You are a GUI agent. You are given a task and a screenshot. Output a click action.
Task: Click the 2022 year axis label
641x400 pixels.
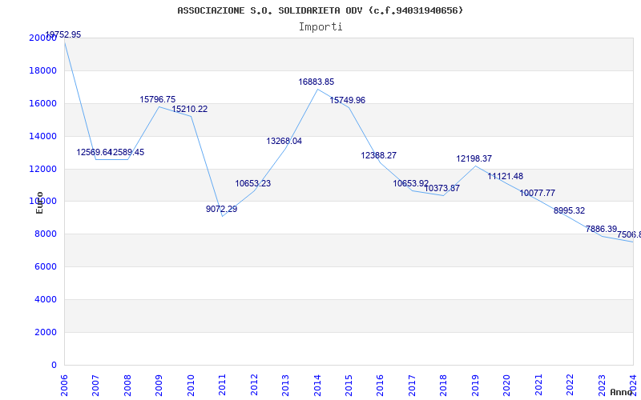point(570,386)
